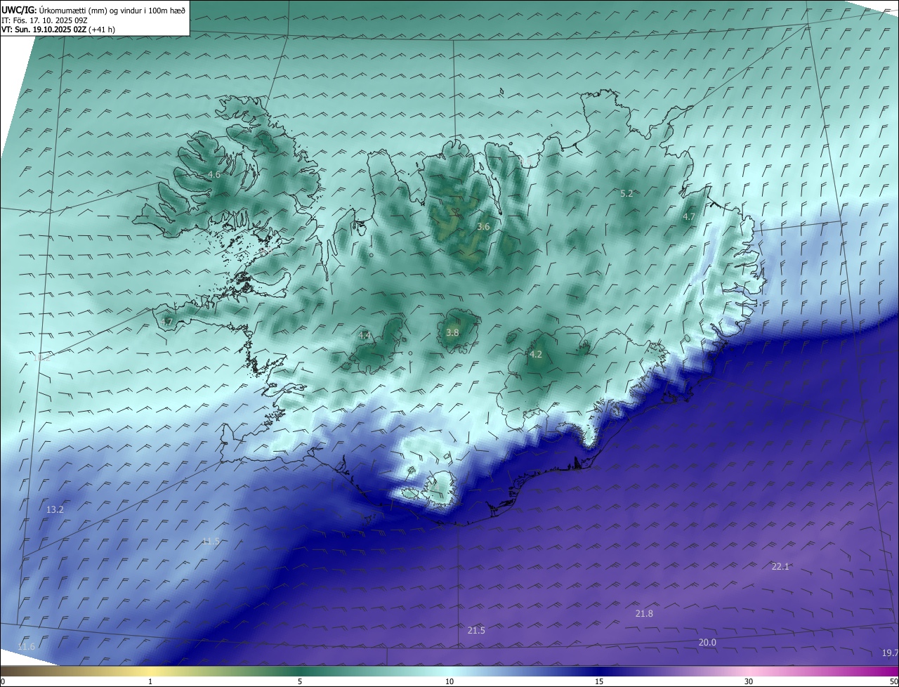The width and height of the screenshot is (899, 687).
Task: Click the 11.5 value over the ocean
Action: click(211, 541)
